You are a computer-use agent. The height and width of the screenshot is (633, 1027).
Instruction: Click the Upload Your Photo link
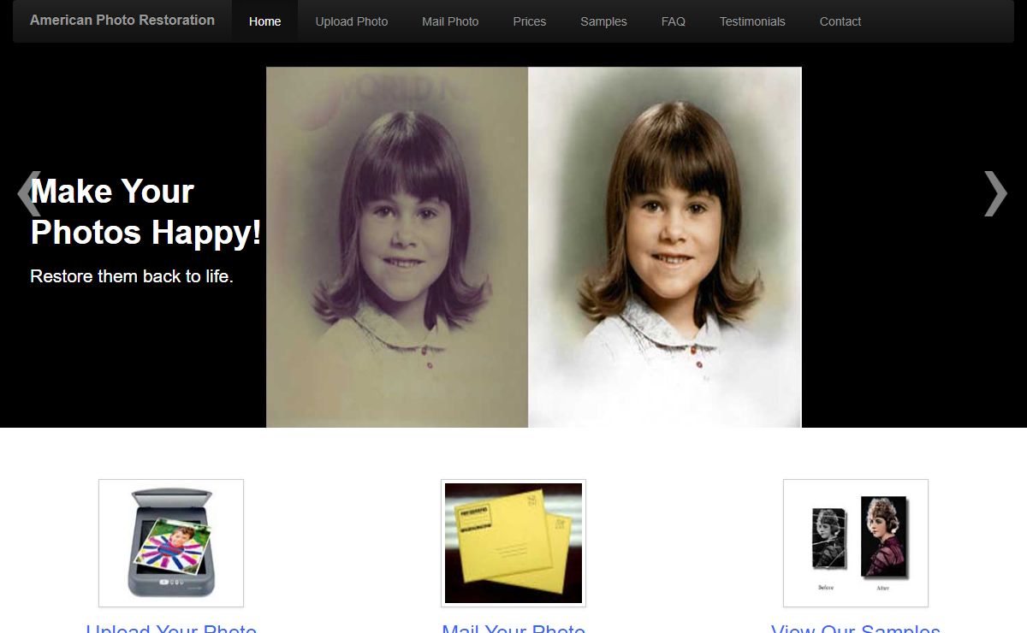pyautogui.click(x=171, y=628)
